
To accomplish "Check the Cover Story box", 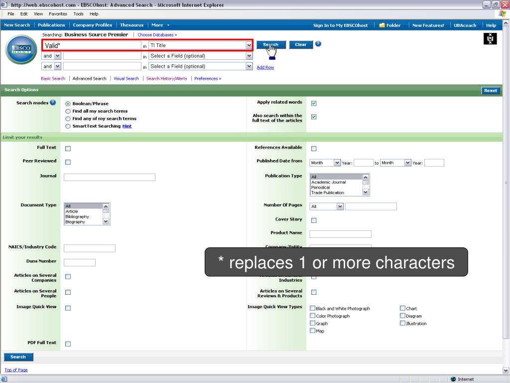I will [314, 220].
